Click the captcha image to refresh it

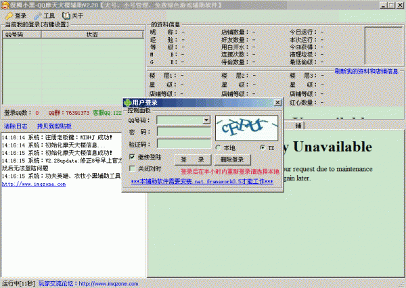pyautogui.click(x=246, y=128)
